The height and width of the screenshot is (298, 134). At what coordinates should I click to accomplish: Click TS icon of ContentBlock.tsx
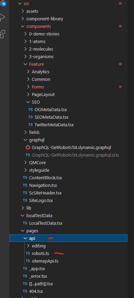point(25,178)
